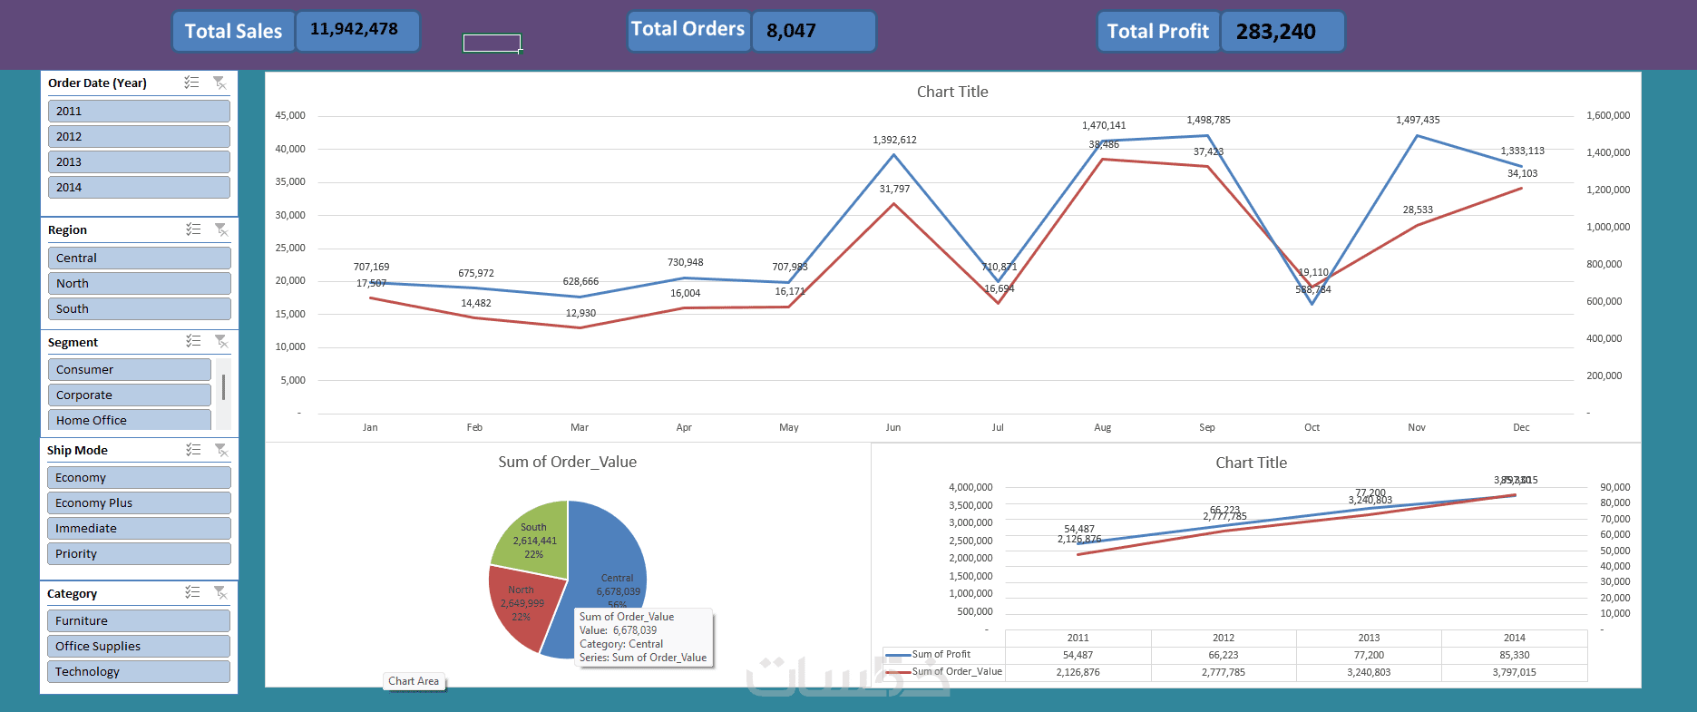This screenshot has height=712, width=1697.
Task: Toggle multi-select on Region slicer
Action: 193,229
